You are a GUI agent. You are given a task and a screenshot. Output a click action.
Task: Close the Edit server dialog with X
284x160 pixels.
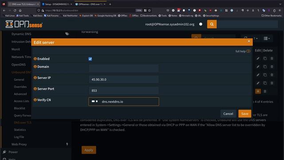coord(248,41)
